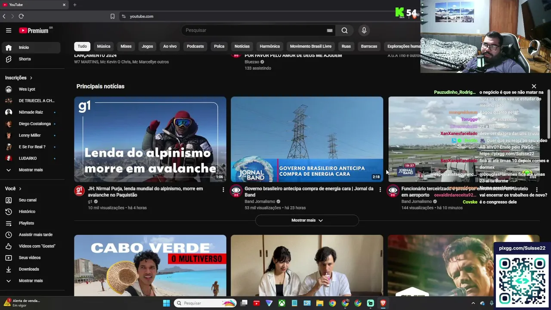This screenshot has width=551, height=310.
Task: Open Histórico in the sidebar
Action: point(31,211)
